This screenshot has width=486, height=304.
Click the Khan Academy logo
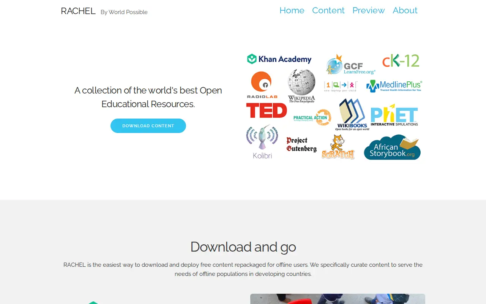click(279, 59)
